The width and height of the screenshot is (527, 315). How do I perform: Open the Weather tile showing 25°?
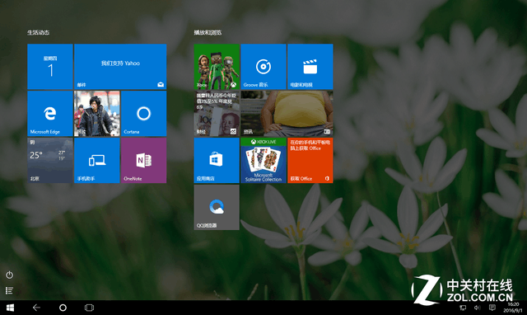(50, 160)
